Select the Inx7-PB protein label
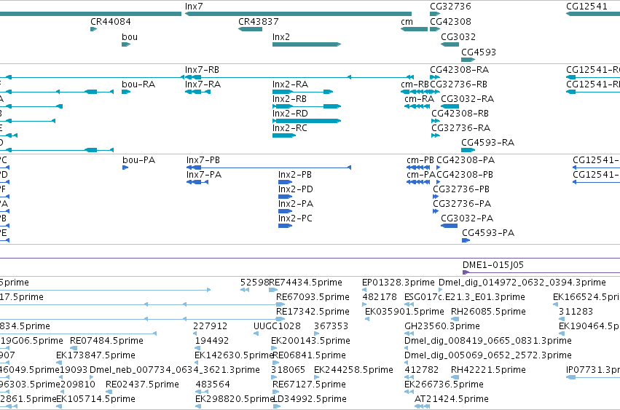Viewport: 620px width, 410px height. (203, 160)
